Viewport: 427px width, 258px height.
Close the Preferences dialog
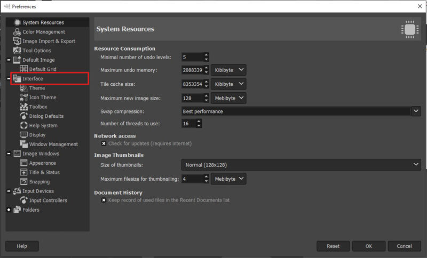point(420,6)
